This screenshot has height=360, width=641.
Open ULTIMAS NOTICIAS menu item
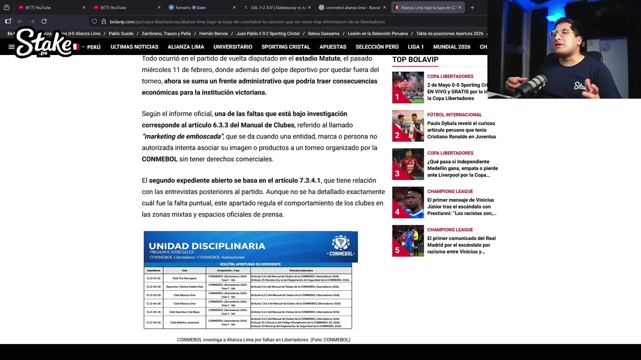134,47
